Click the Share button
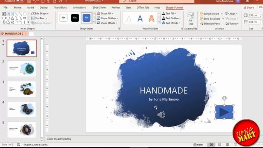 pyautogui.click(x=249, y=7)
